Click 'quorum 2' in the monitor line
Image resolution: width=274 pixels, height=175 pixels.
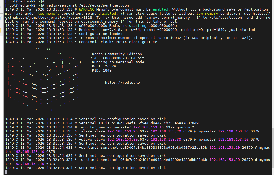[185, 127]
